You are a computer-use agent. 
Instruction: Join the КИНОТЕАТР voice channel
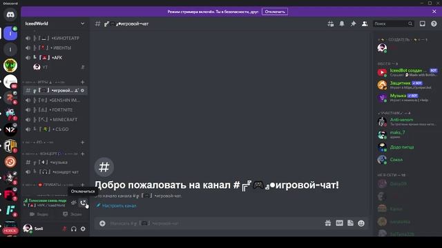point(55,39)
